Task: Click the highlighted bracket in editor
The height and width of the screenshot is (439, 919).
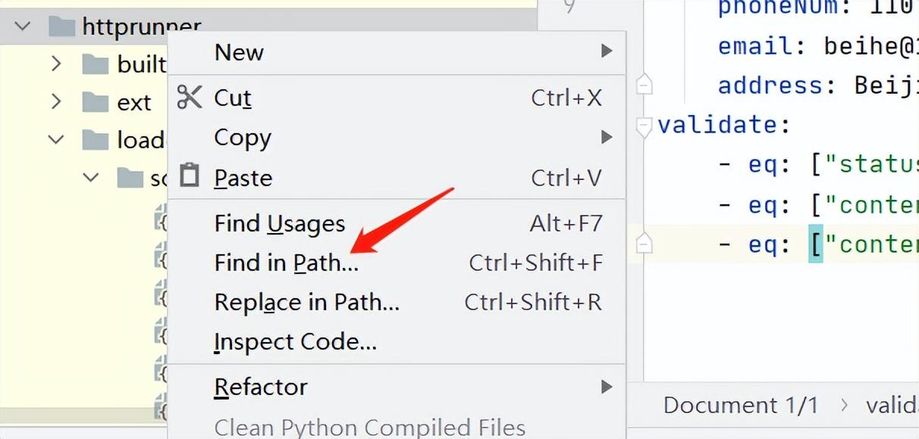Action: pos(816,244)
